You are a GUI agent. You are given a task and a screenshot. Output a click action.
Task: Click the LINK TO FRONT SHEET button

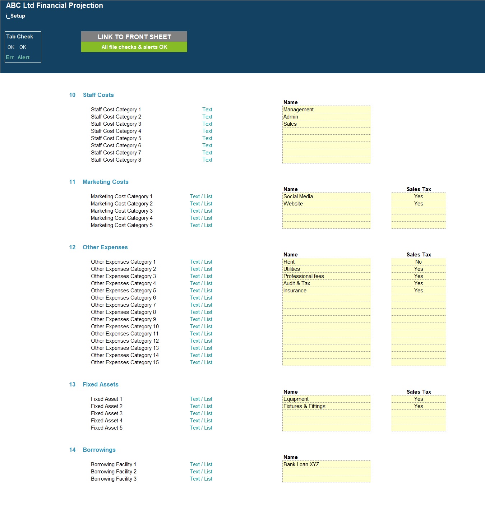[134, 37]
